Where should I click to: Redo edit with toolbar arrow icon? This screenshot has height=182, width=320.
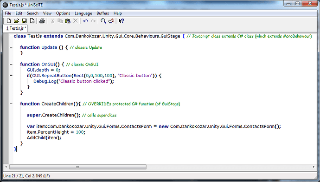(93, 21)
